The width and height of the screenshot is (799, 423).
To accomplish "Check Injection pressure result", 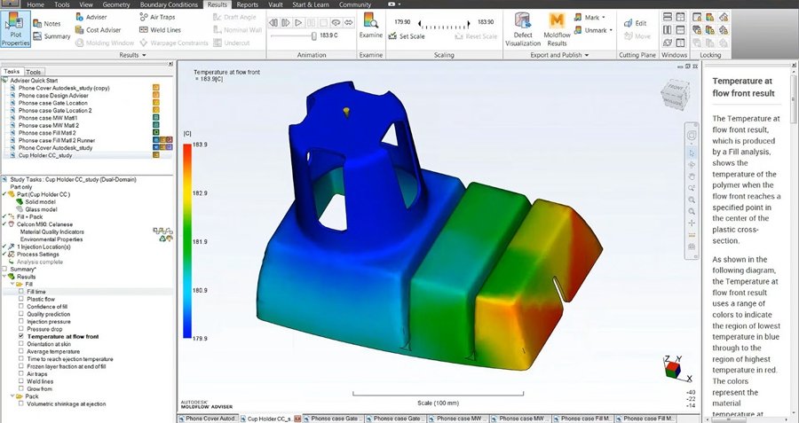I will click(21, 322).
